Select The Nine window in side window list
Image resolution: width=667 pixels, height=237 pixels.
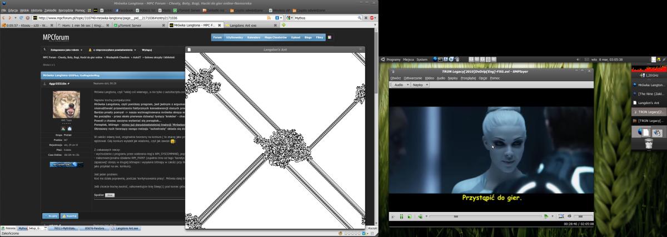648,94
